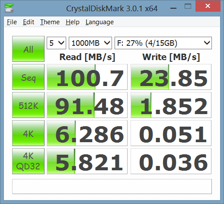Open the F: drive selection dropdown
Viewport: 224px width, 204px height.
point(163,43)
